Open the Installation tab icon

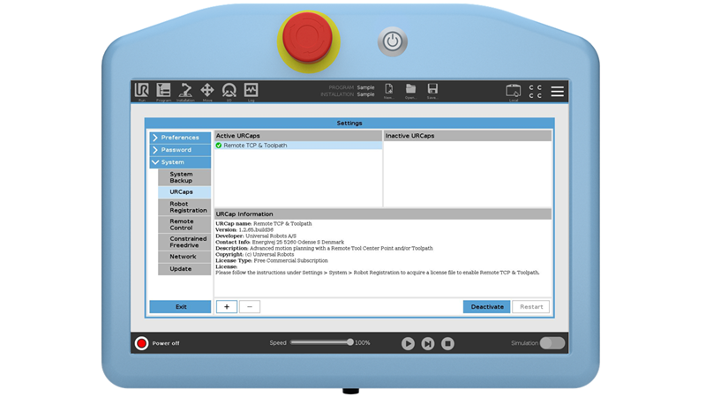pyautogui.click(x=185, y=92)
